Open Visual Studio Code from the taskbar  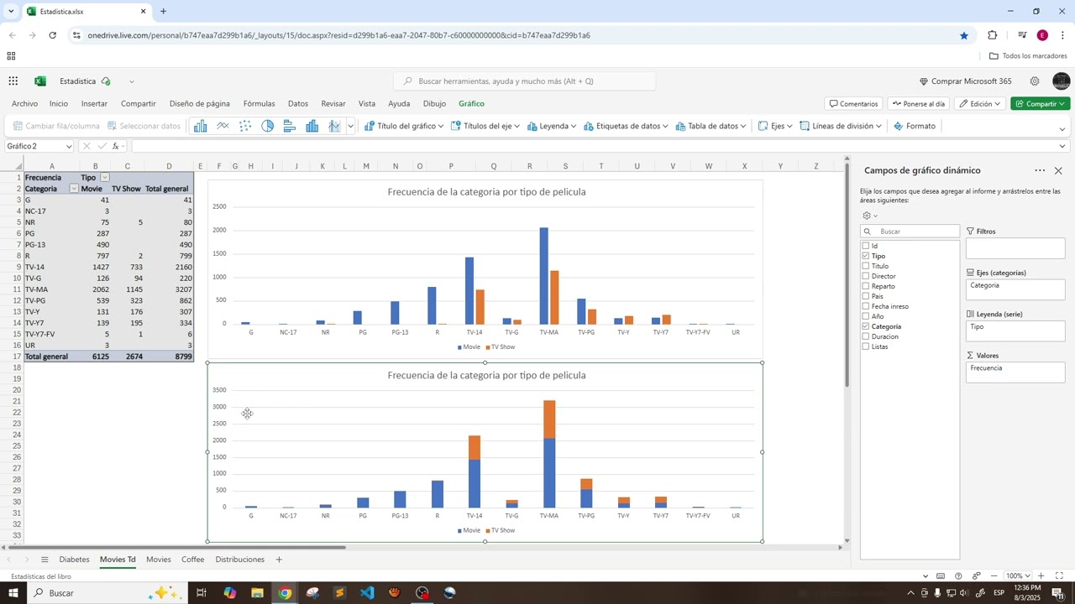tap(367, 593)
